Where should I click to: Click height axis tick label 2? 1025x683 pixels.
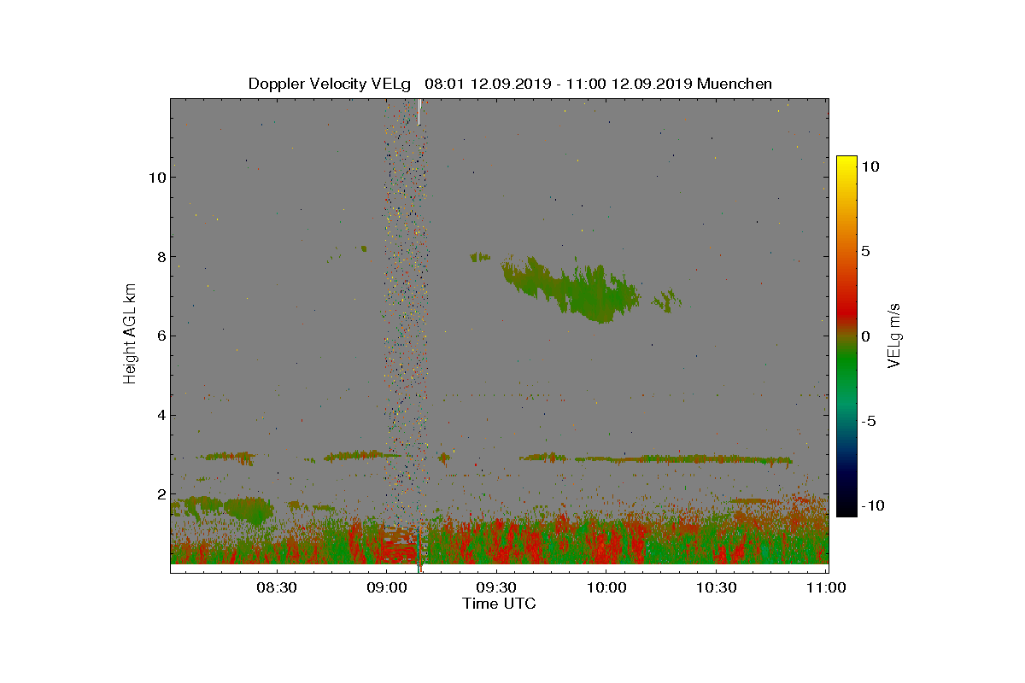tap(160, 494)
